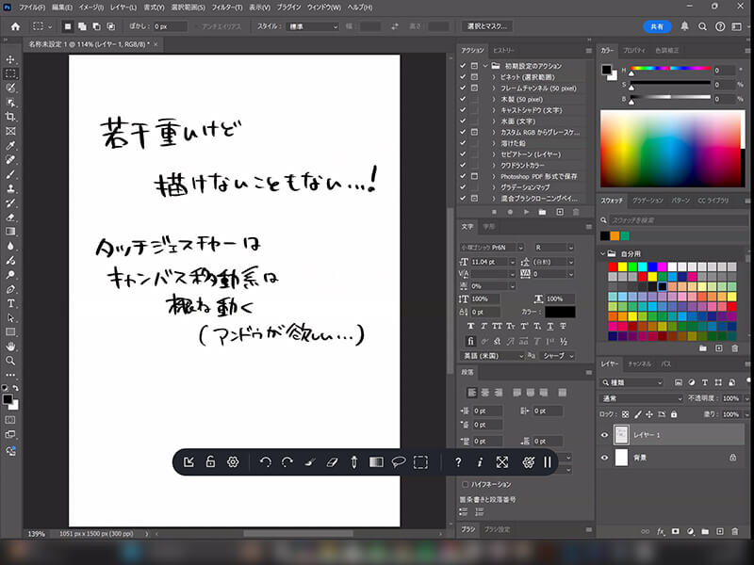Image resolution: width=754 pixels, height=565 pixels.
Task: Expand the 初期設定のアクション action set
Action: (x=484, y=66)
